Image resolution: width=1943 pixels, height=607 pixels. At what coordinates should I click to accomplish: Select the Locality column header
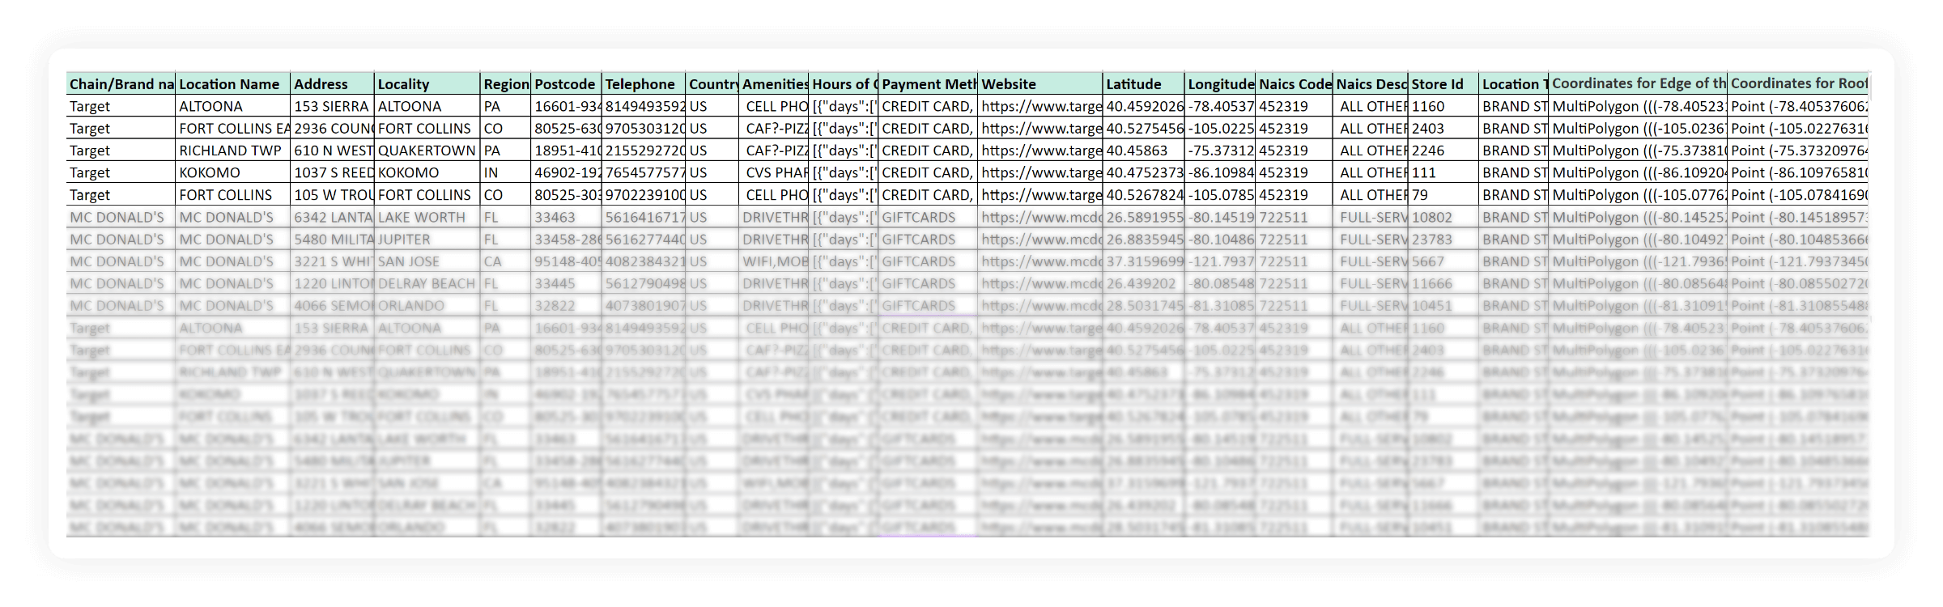[405, 84]
